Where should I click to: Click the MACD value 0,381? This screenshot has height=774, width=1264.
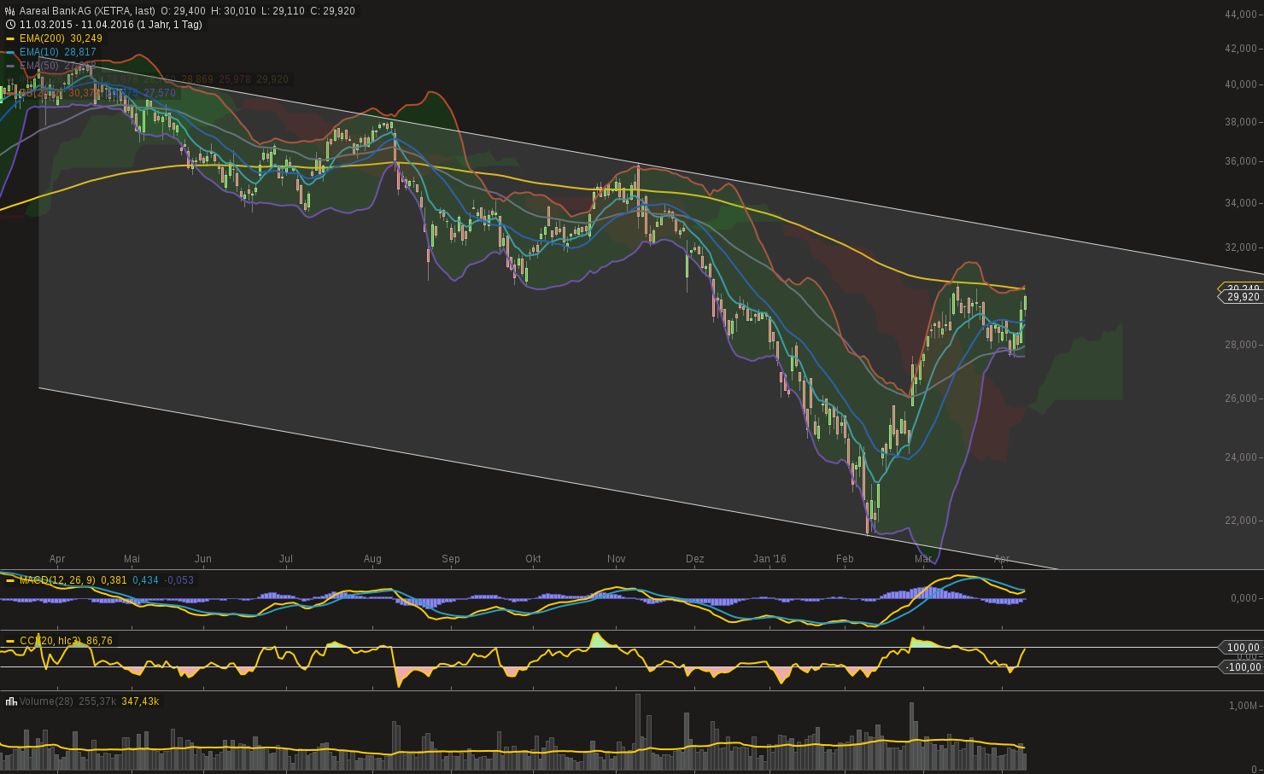pyautogui.click(x=114, y=580)
